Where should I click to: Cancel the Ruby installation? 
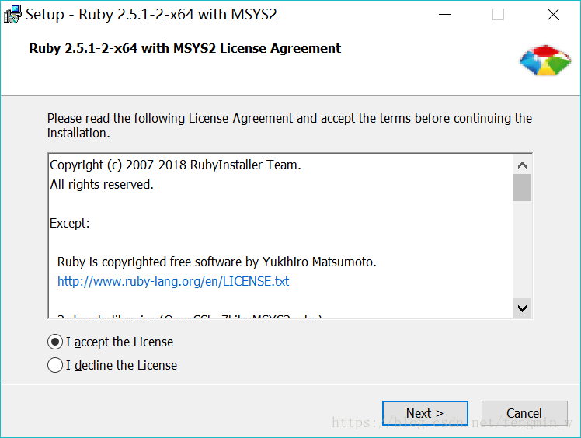click(524, 413)
